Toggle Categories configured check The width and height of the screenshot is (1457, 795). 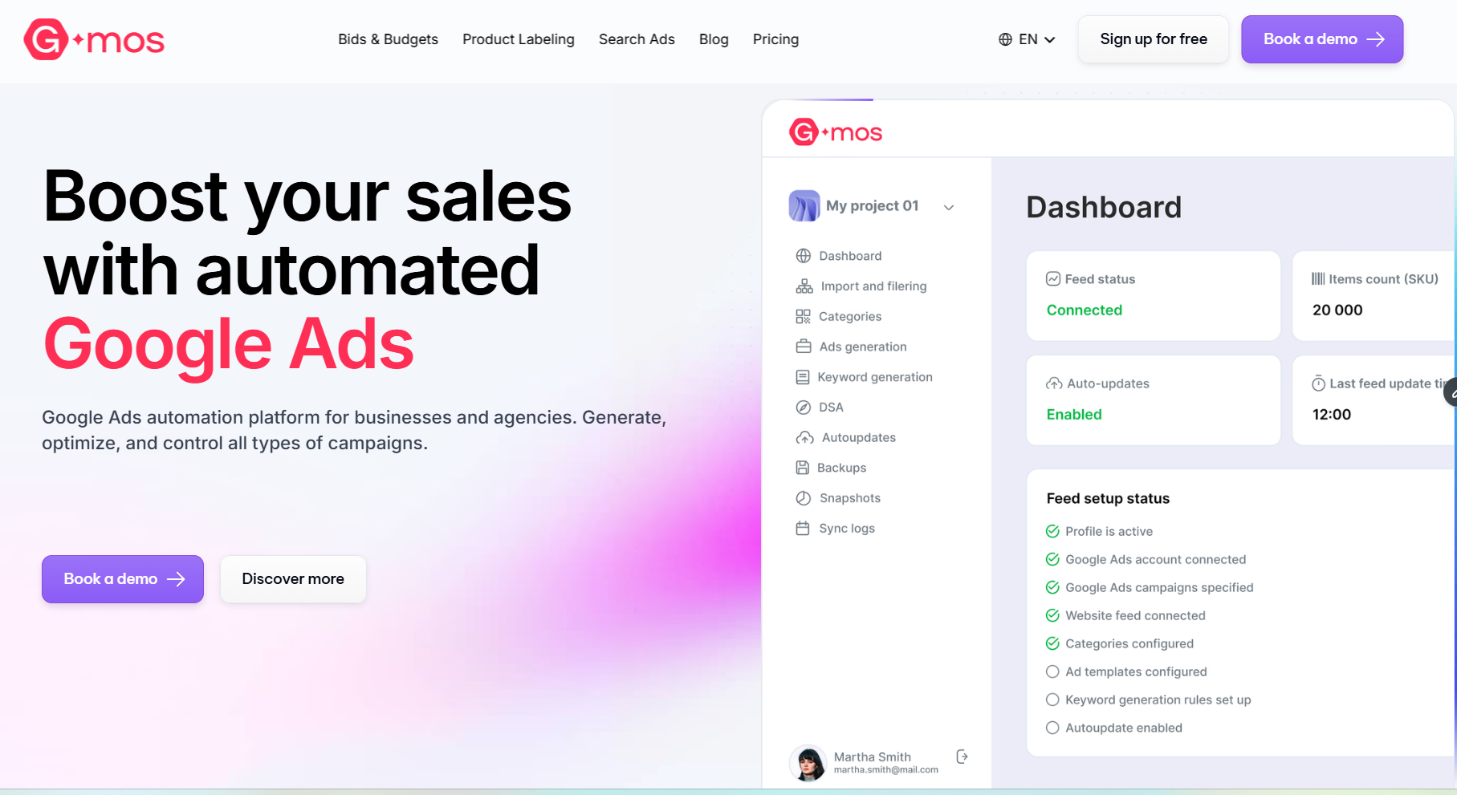click(x=1052, y=643)
